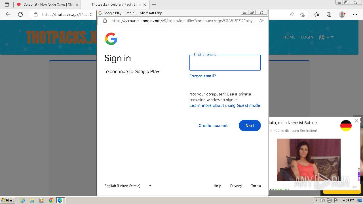Click Read aloud icon in Google popup
363x204 pixels.
pyautogui.click(x=261, y=21)
